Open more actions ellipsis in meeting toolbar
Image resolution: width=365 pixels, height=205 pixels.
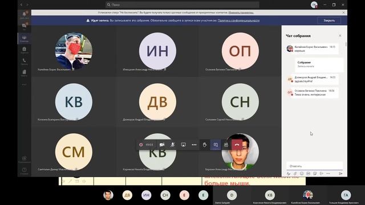tap(194, 145)
